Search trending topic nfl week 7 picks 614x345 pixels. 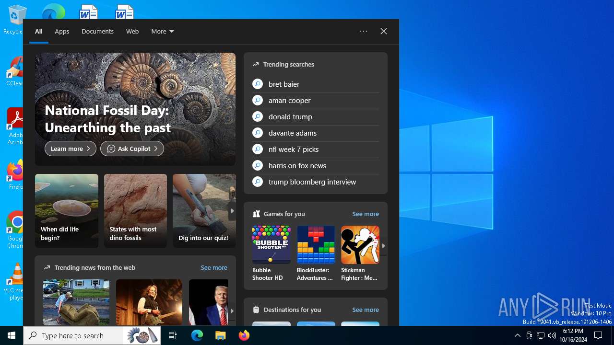pos(294,149)
